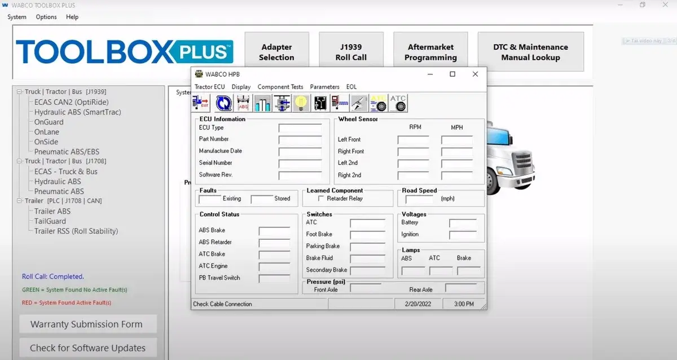Click the cyan bar chart icon
This screenshot has height=360, width=677.
click(x=263, y=103)
